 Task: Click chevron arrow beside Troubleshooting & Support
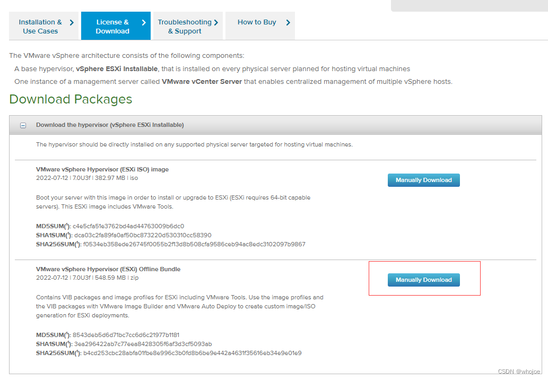click(x=216, y=22)
